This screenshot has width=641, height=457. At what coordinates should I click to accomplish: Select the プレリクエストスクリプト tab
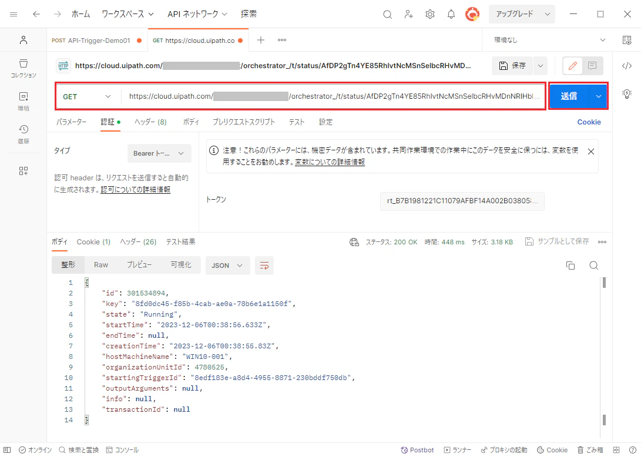244,122
